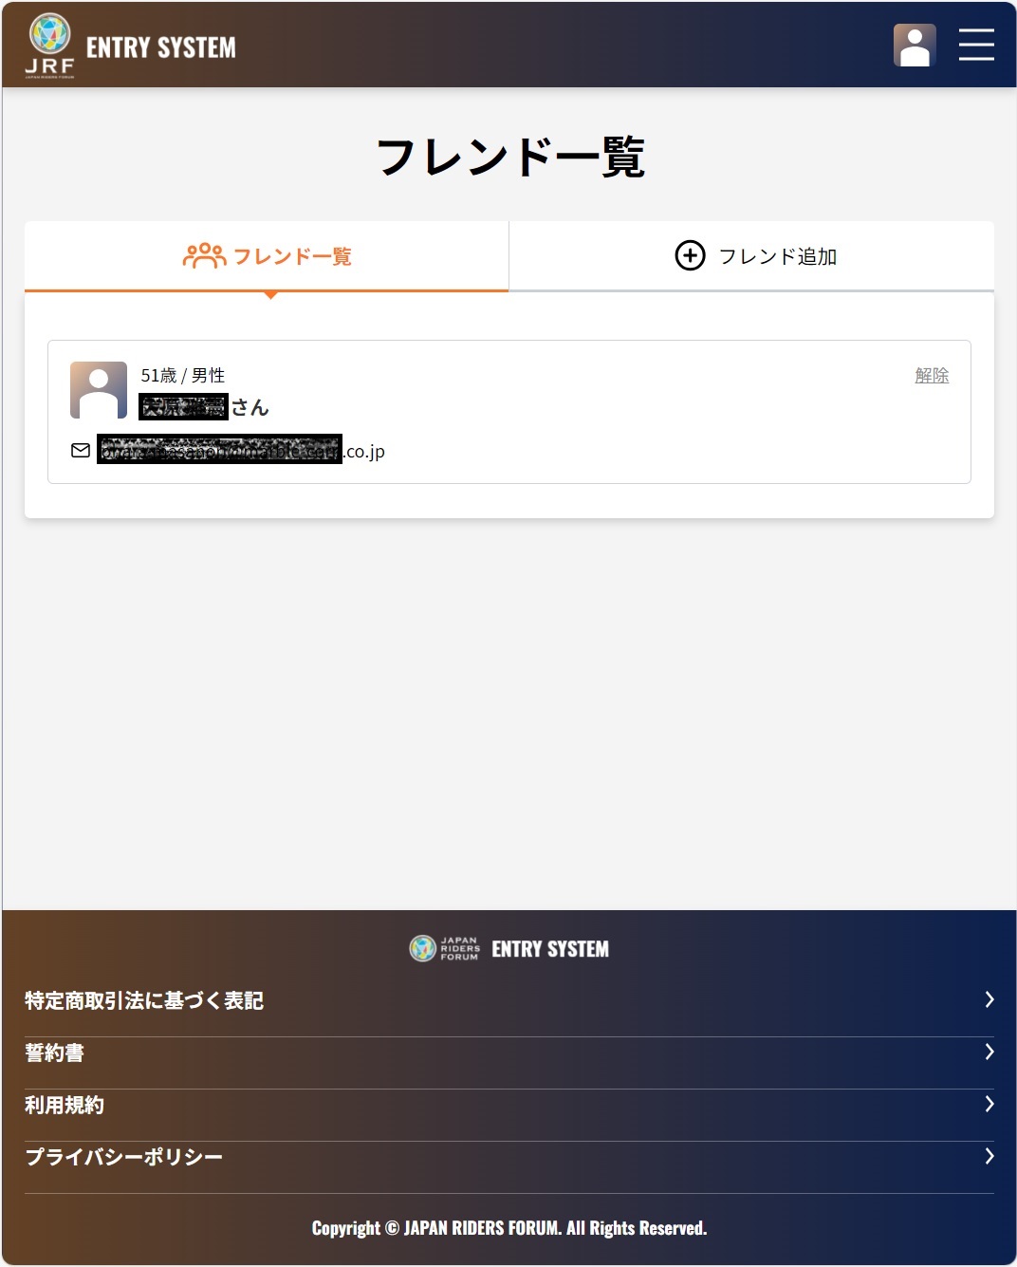The image size is (1017, 1267).
Task: Click the ENTRY SYSTEM header title
Action: click(x=161, y=47)
